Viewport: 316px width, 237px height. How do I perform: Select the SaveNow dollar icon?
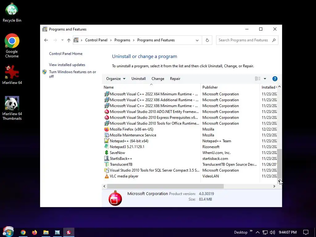pyautogui.click(x=106, y=152)
